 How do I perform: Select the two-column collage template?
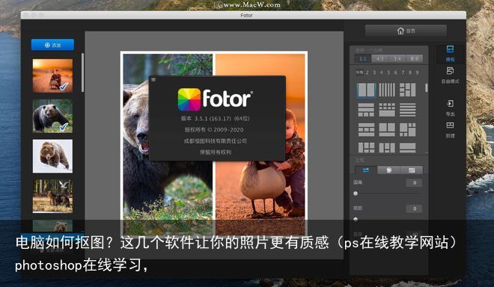[x=366, y=90]
